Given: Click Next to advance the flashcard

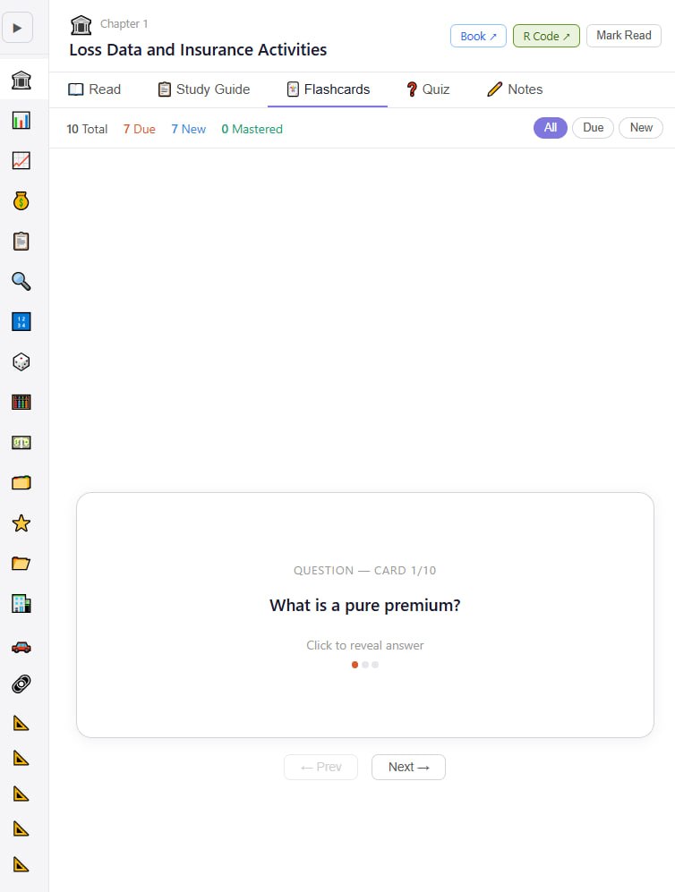Looking at the screenshot, I should pos(408,767).
